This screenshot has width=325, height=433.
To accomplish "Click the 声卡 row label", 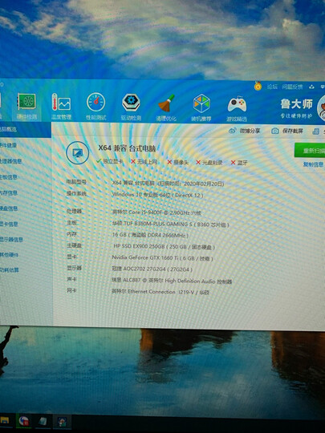I will 72,279.
